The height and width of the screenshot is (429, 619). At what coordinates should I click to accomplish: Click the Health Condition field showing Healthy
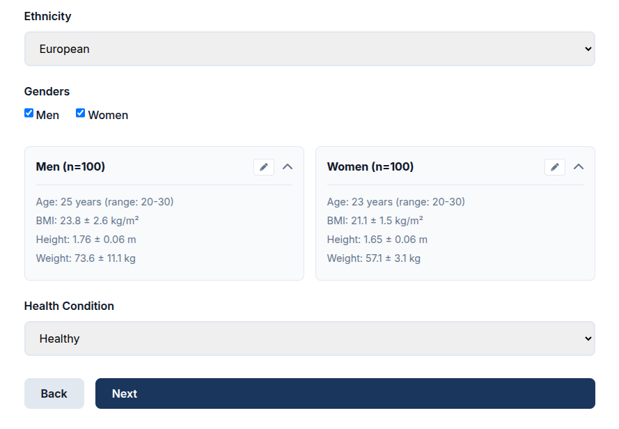coord(309,338)
